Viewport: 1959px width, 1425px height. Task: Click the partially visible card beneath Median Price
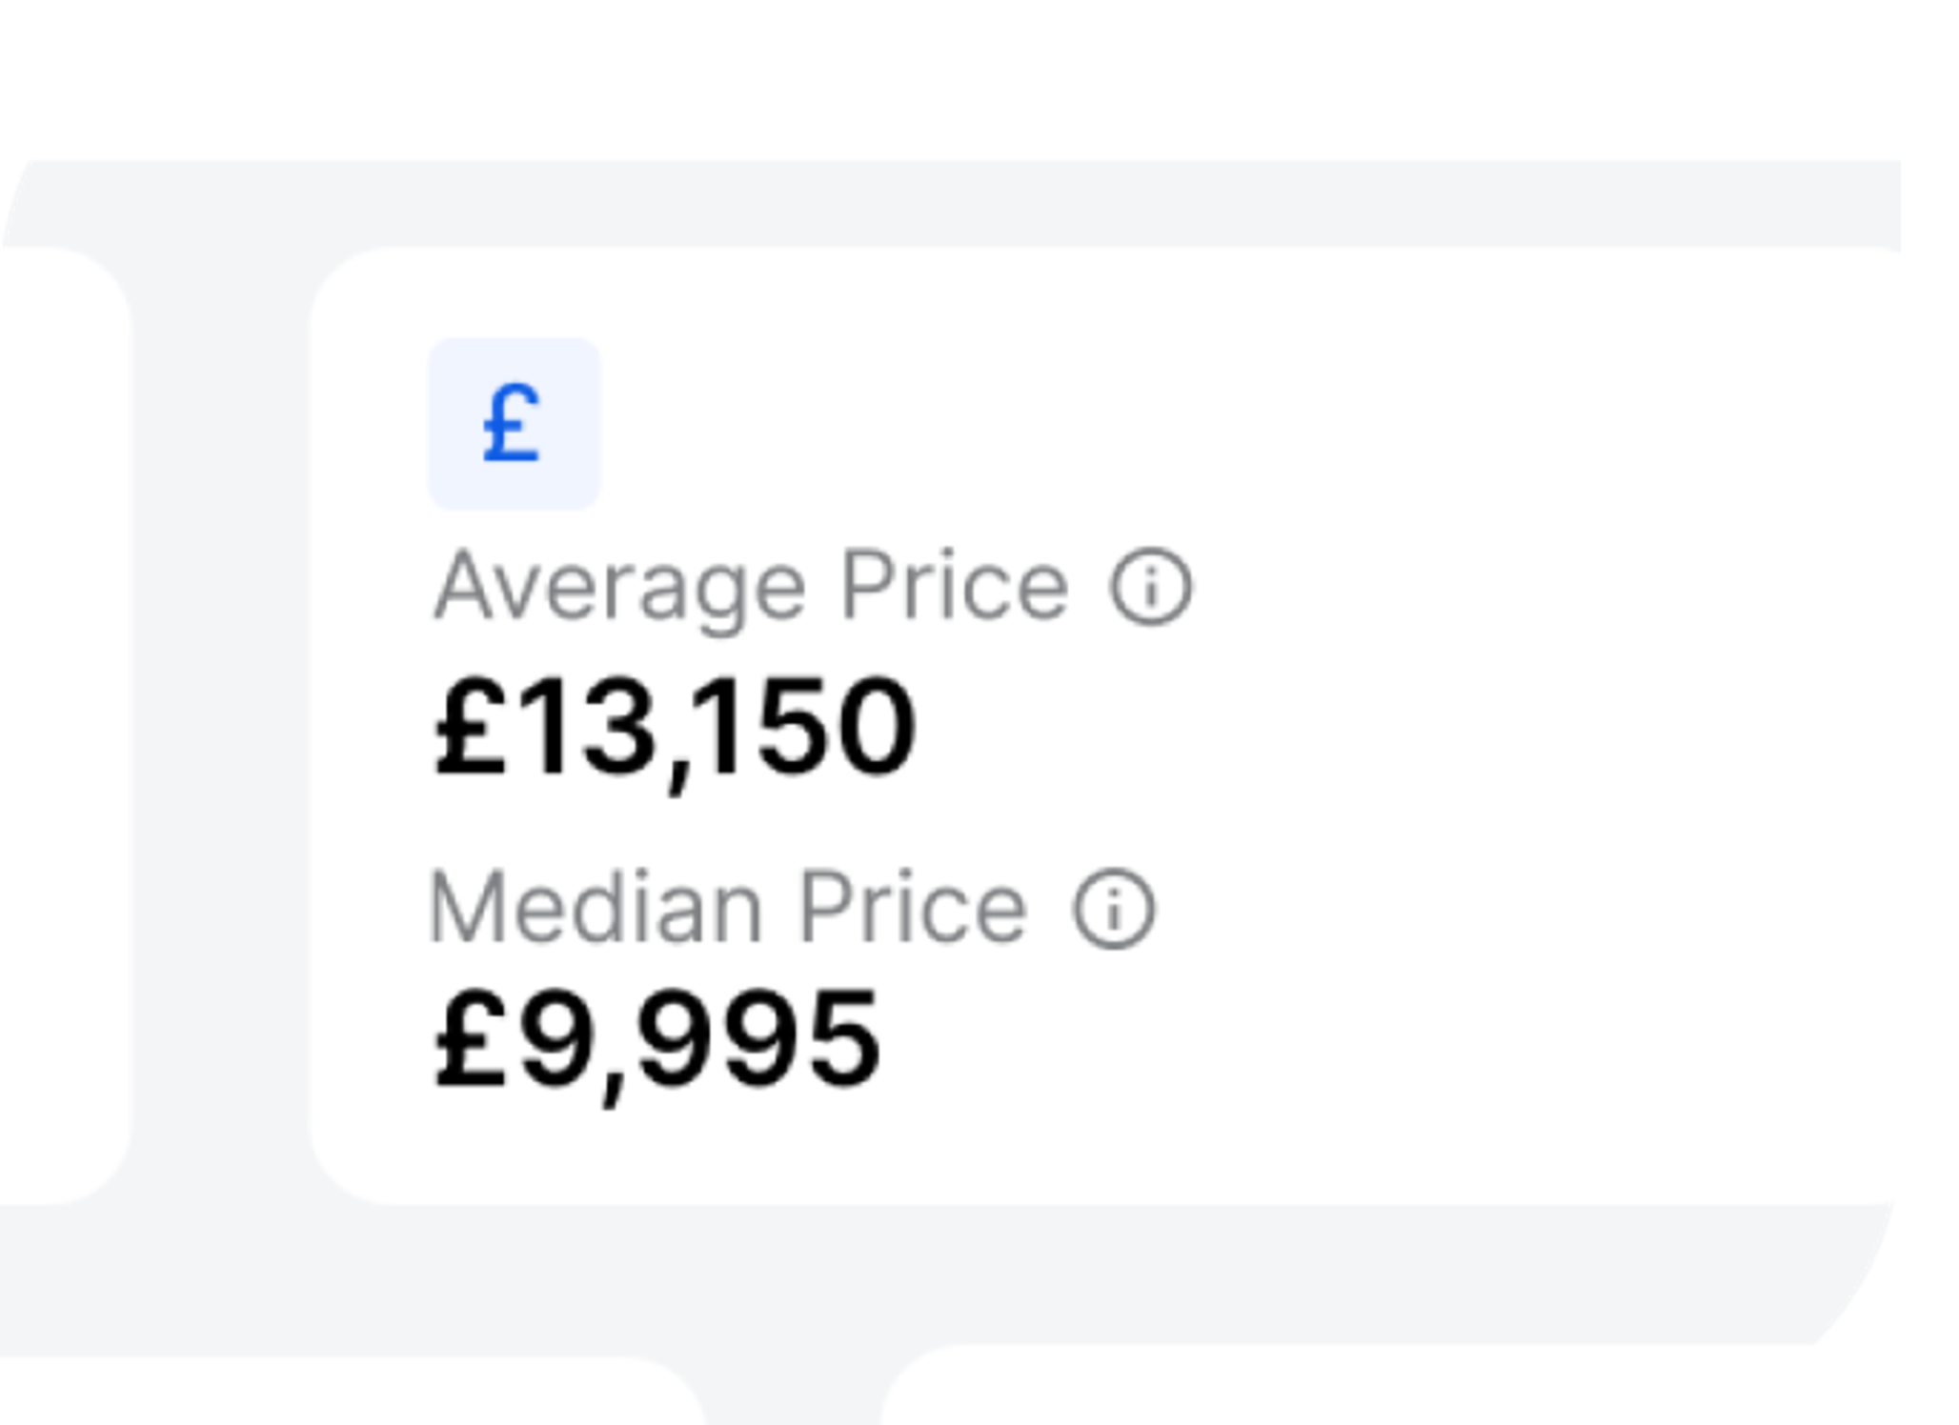(x=333, y=1395)
